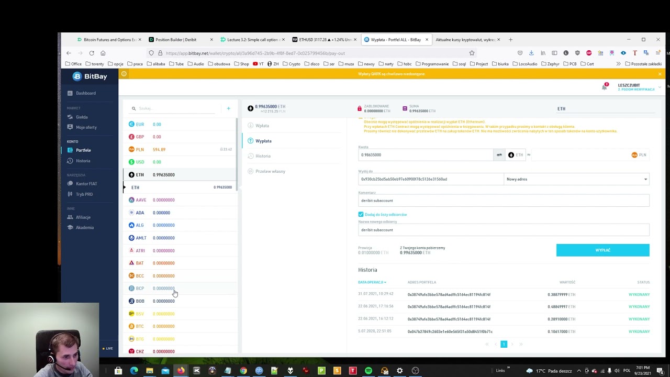Edit the Wyślij do address field
The image size is (670, 377).
(x=430, y=179)
